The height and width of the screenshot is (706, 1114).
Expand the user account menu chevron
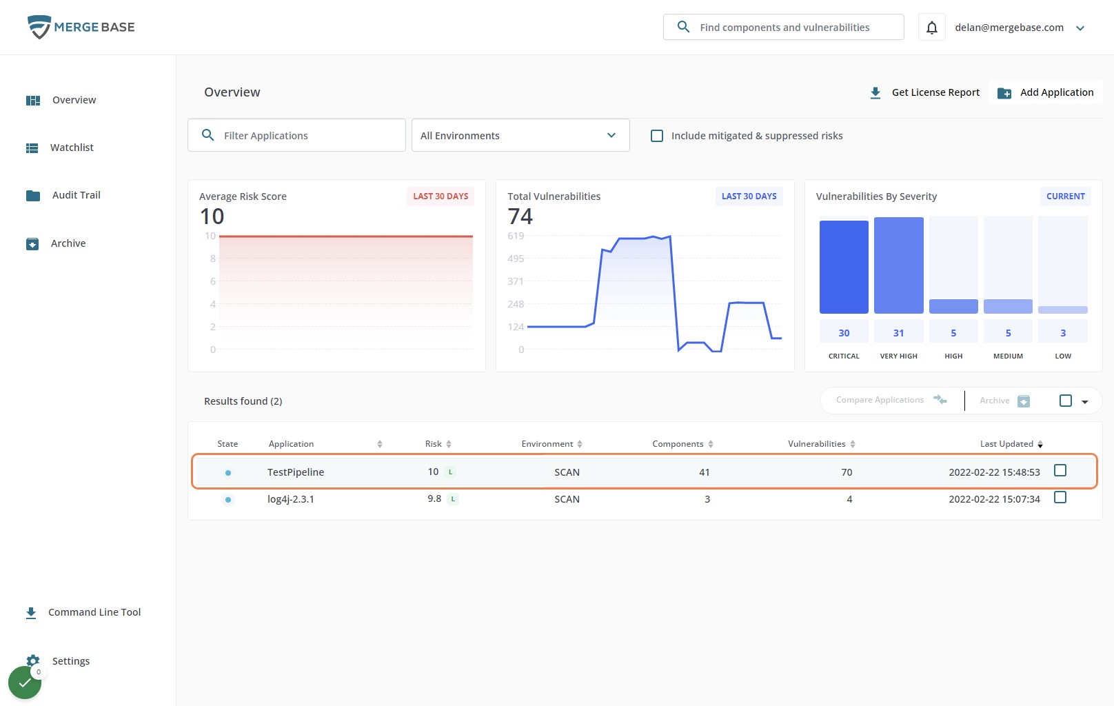click(x=1080, y=28)
